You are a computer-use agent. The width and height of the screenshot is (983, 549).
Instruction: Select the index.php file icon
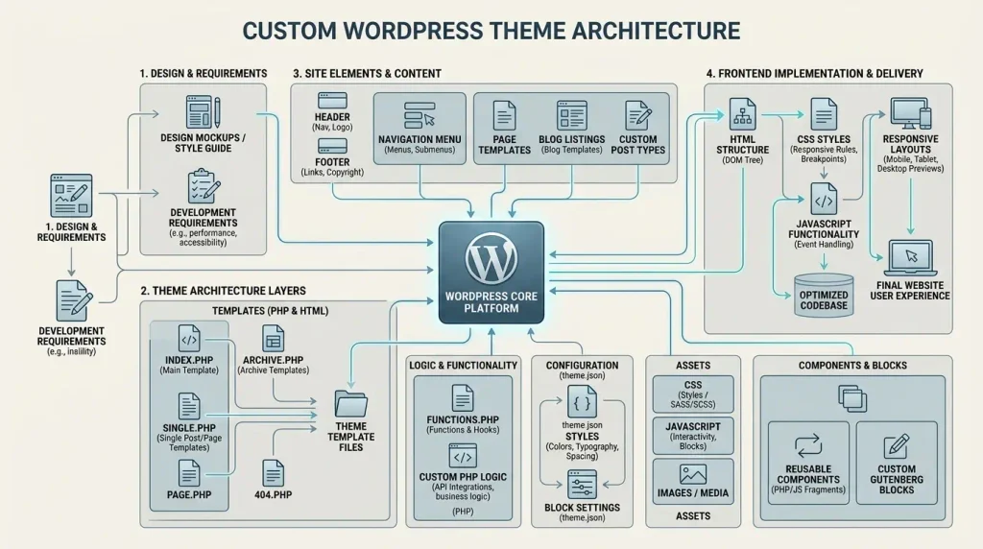click(x=189, y=339)
